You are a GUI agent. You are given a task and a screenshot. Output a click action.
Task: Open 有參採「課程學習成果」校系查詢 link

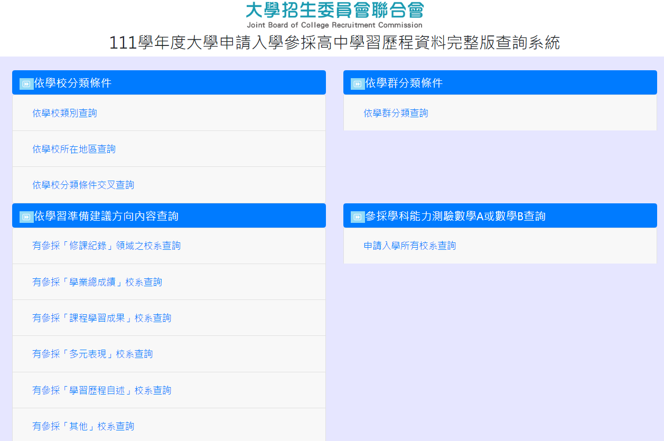coord(102,318)
